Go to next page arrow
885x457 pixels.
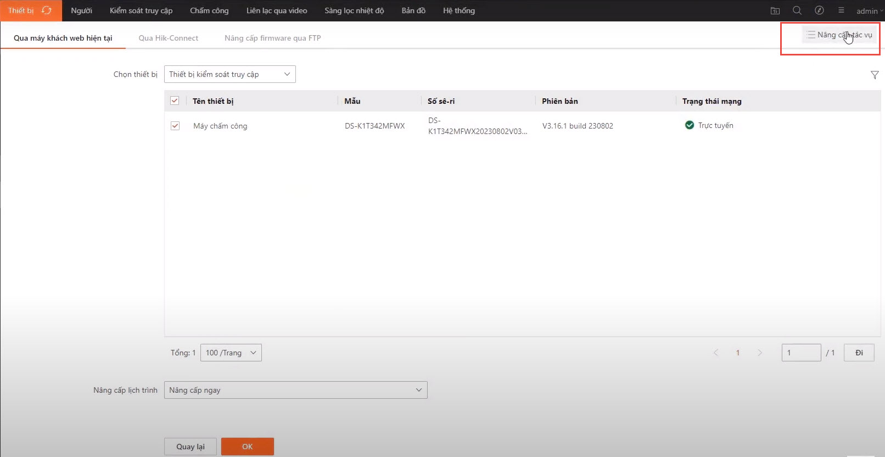pos(760,353)
